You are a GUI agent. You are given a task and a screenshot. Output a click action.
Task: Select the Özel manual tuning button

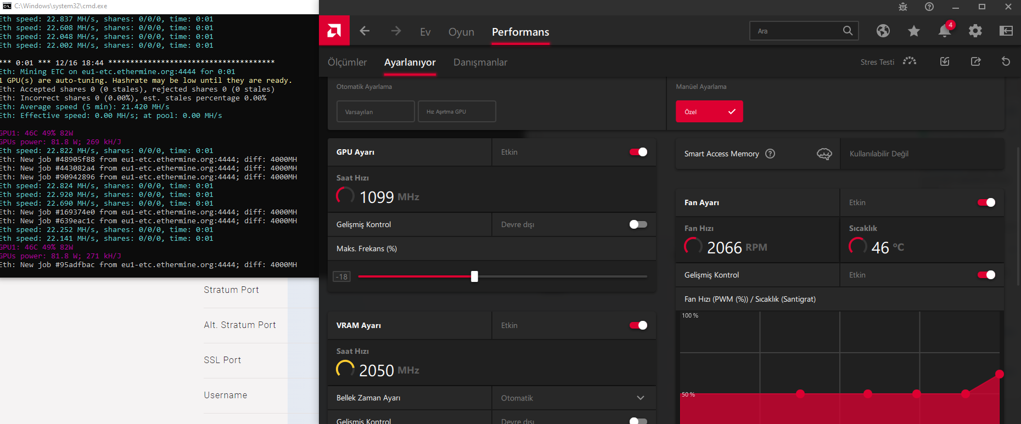point(709,111)
